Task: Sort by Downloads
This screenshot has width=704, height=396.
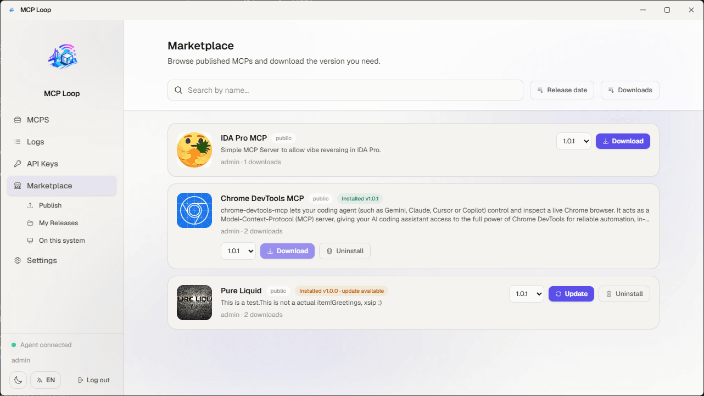Action: coord(630,90)
